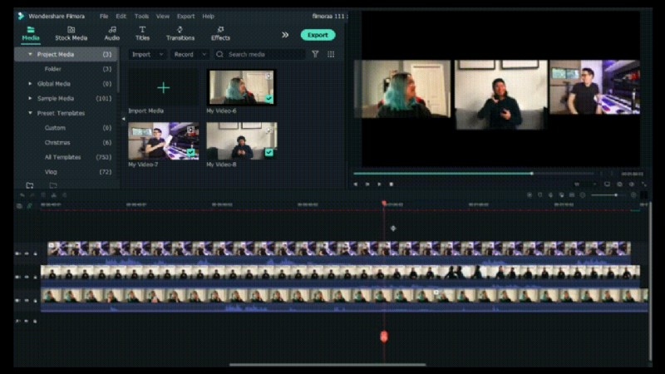
Task: Switch to the Titles tab
Action: pyautogui.click(x=142, y=33)
